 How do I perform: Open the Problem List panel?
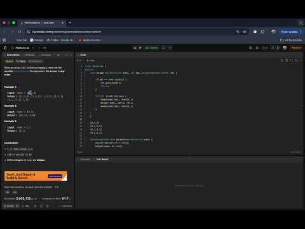point(21,48)
